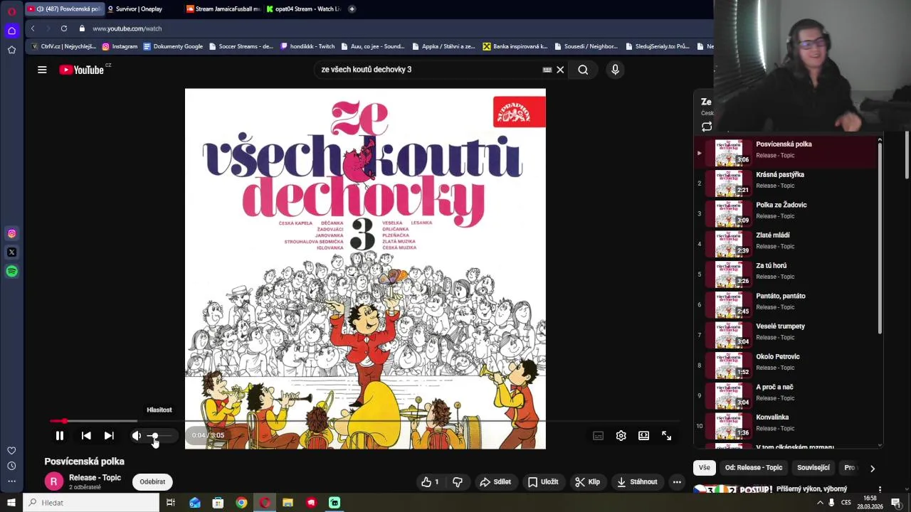Start voice search with microphone

[615, 70]
